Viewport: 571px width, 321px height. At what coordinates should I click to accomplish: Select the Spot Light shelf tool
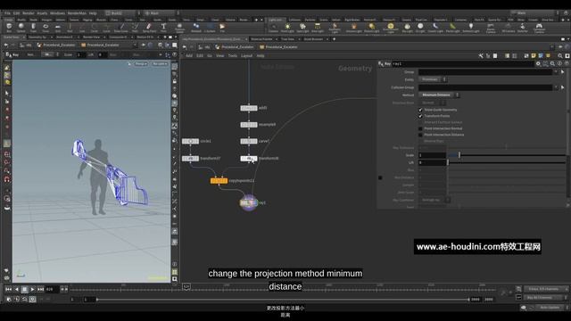302,28
